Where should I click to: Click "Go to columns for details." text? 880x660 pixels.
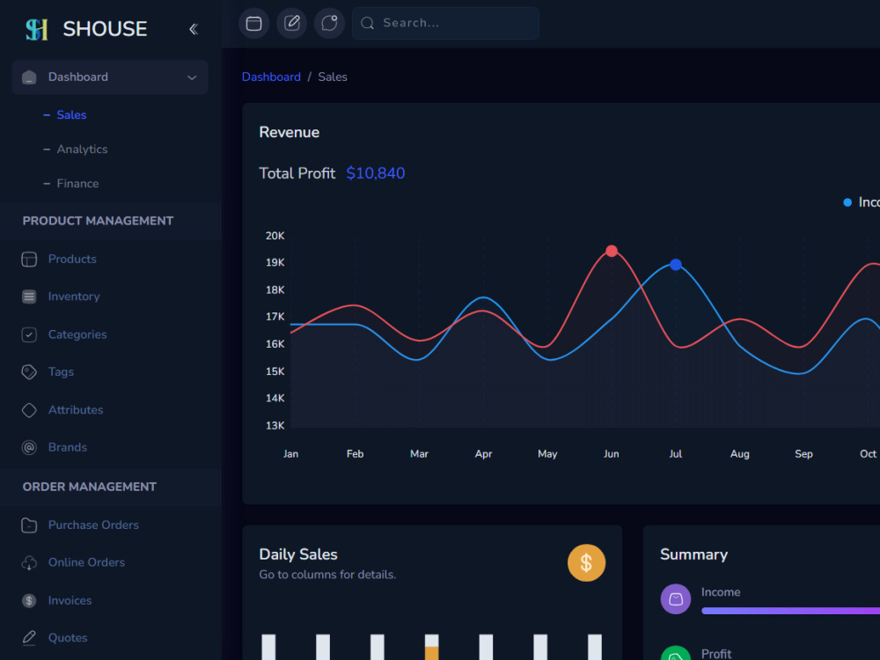pyautogui.click(x=327, y=575)
